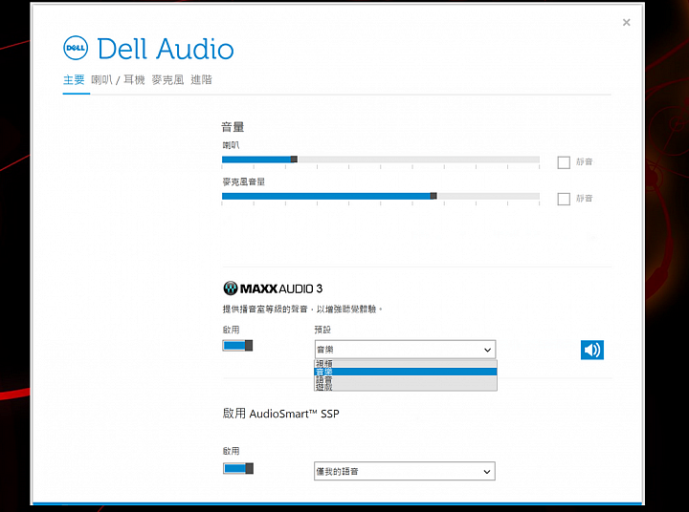Select 音樂 in the preset list
689x512 pixels.
click(406, 372)
